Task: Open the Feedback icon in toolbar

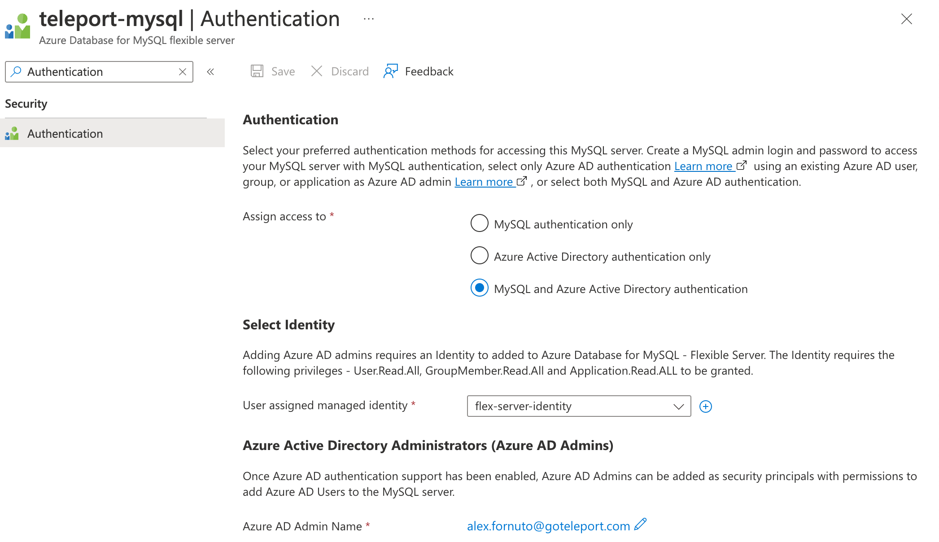Action: (x=391, y=71)
